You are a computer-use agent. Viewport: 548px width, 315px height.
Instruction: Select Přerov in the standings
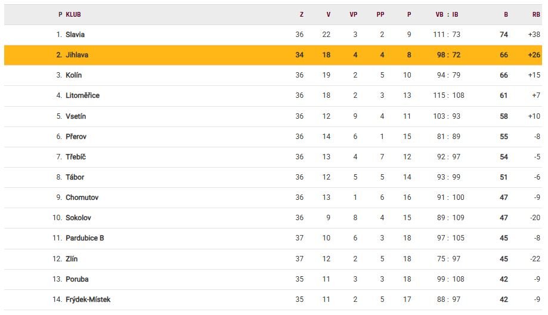point(76,137)
